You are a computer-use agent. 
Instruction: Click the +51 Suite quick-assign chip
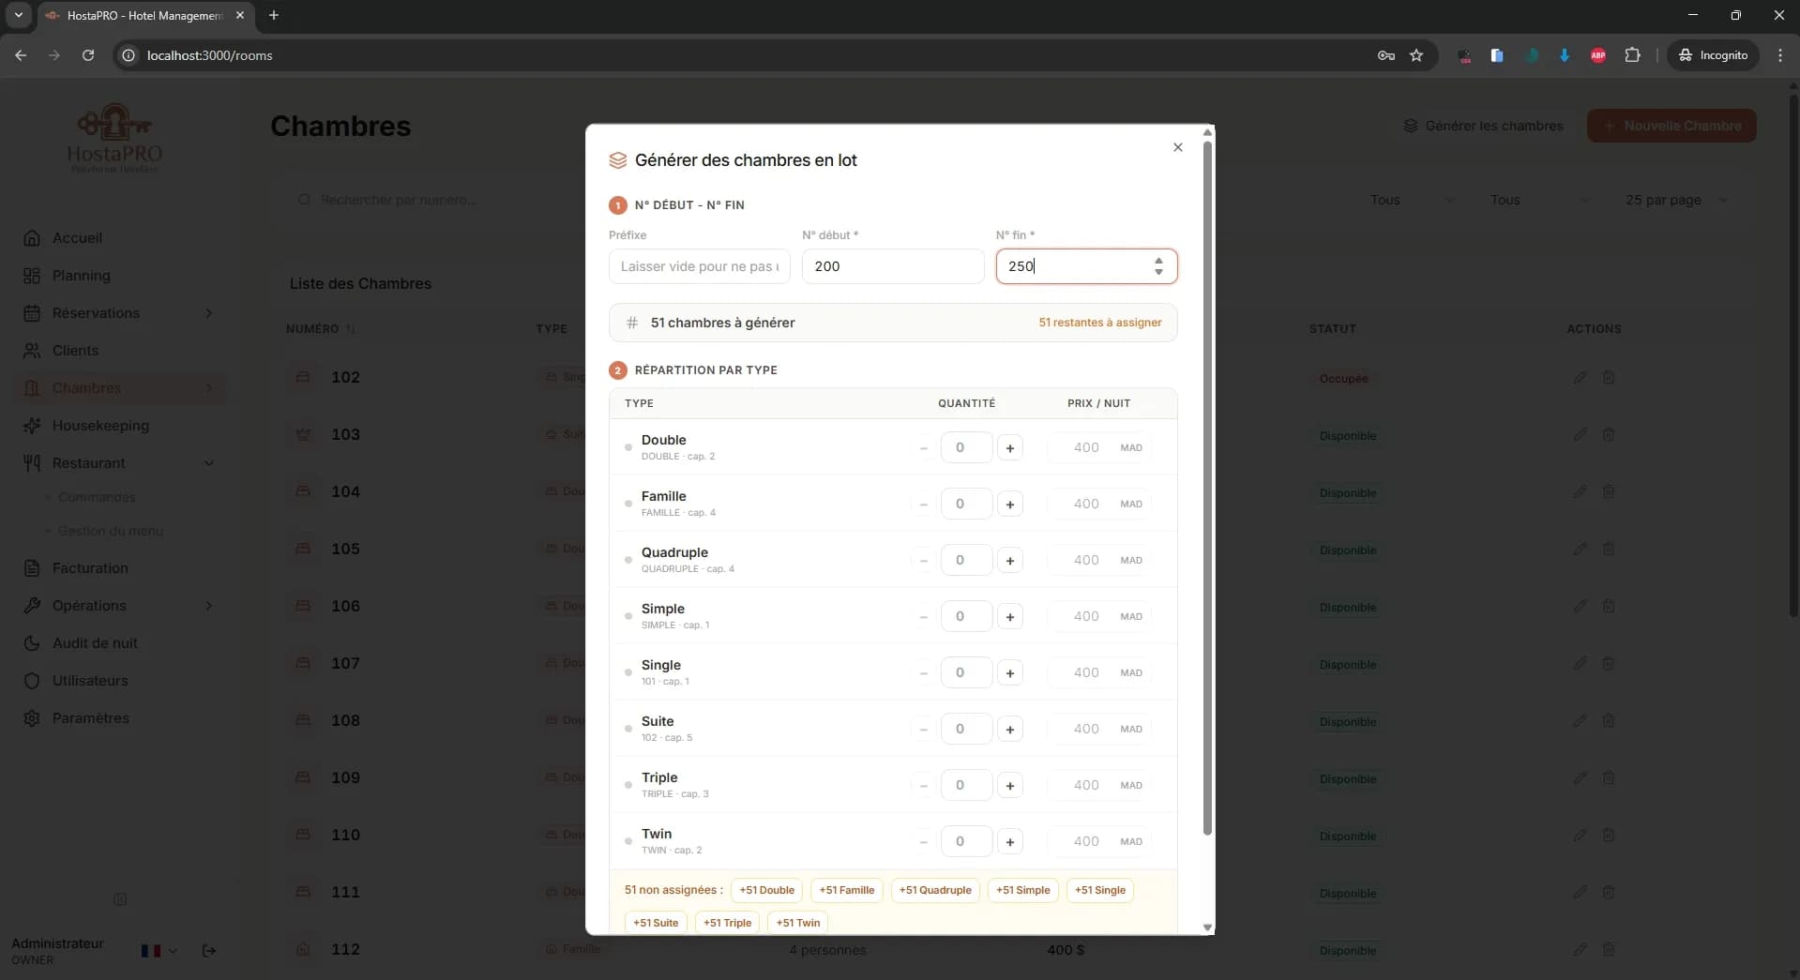[655, 923]
